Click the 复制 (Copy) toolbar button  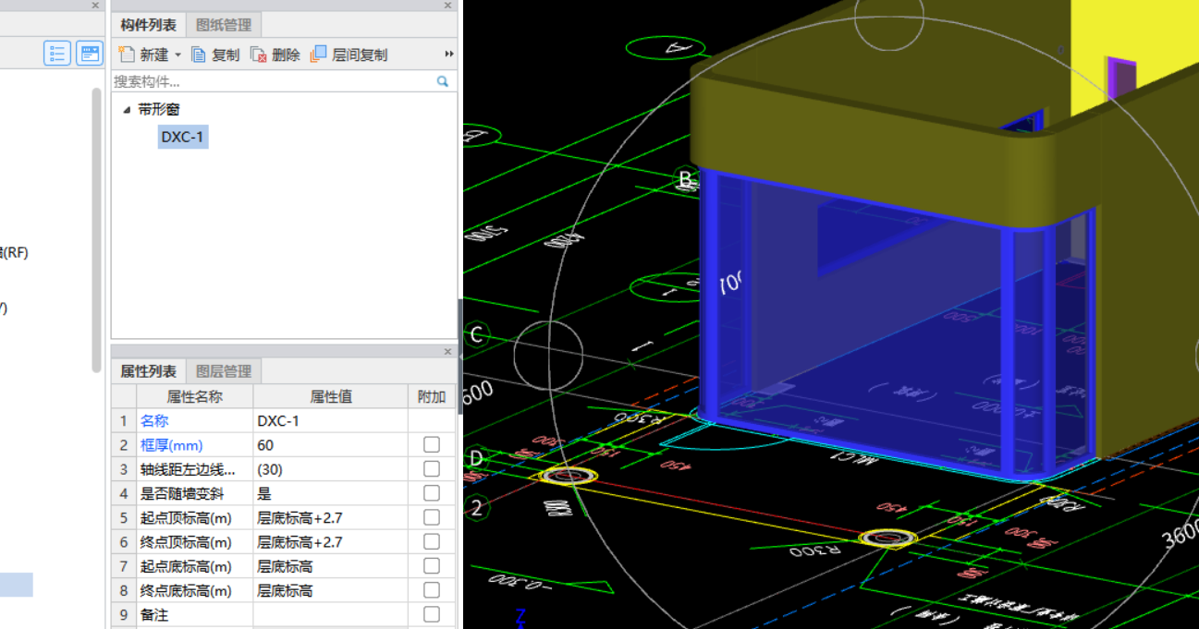pos(215,54)
